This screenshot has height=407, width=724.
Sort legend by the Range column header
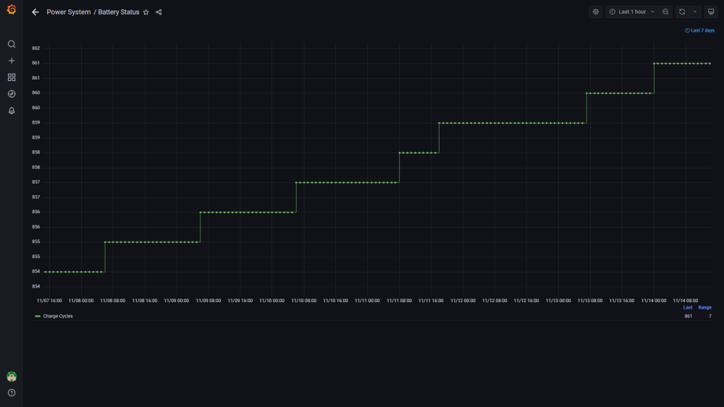[x=704, y=307]
